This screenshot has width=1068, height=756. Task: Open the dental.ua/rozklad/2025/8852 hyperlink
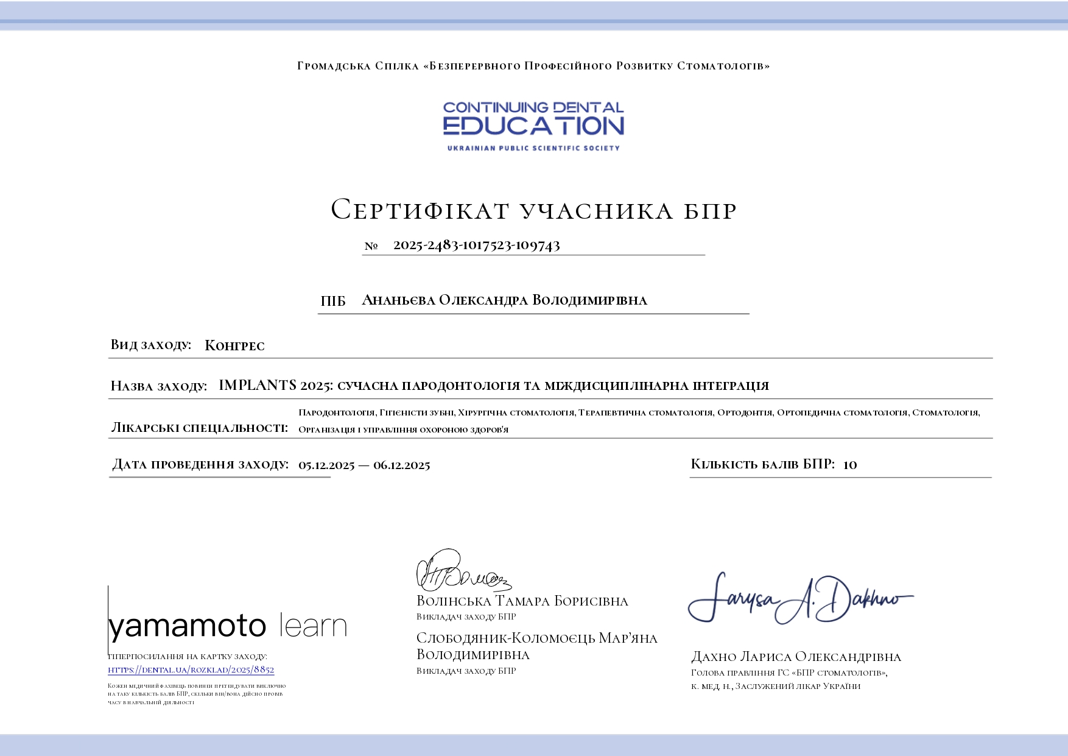click(x=191, y=669)
